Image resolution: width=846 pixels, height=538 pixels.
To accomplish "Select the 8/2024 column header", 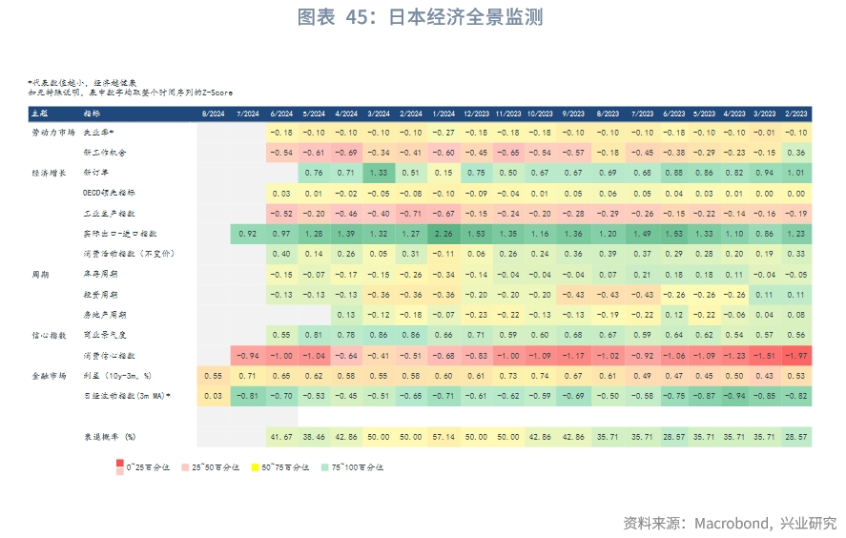I will [213, 113].
